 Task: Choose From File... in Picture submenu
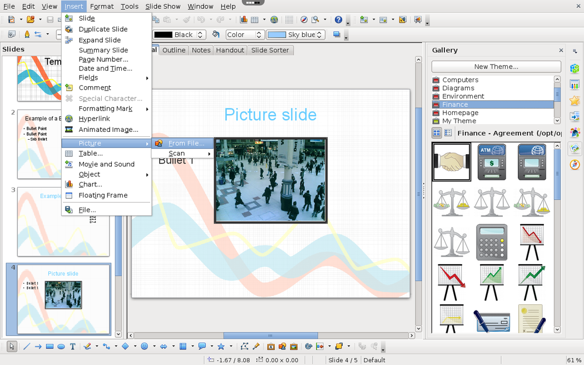[x=186, y=143]
